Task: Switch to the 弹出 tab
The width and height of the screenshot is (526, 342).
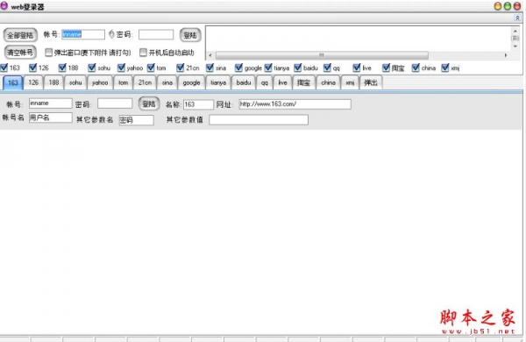Action: tap(371, 82)
